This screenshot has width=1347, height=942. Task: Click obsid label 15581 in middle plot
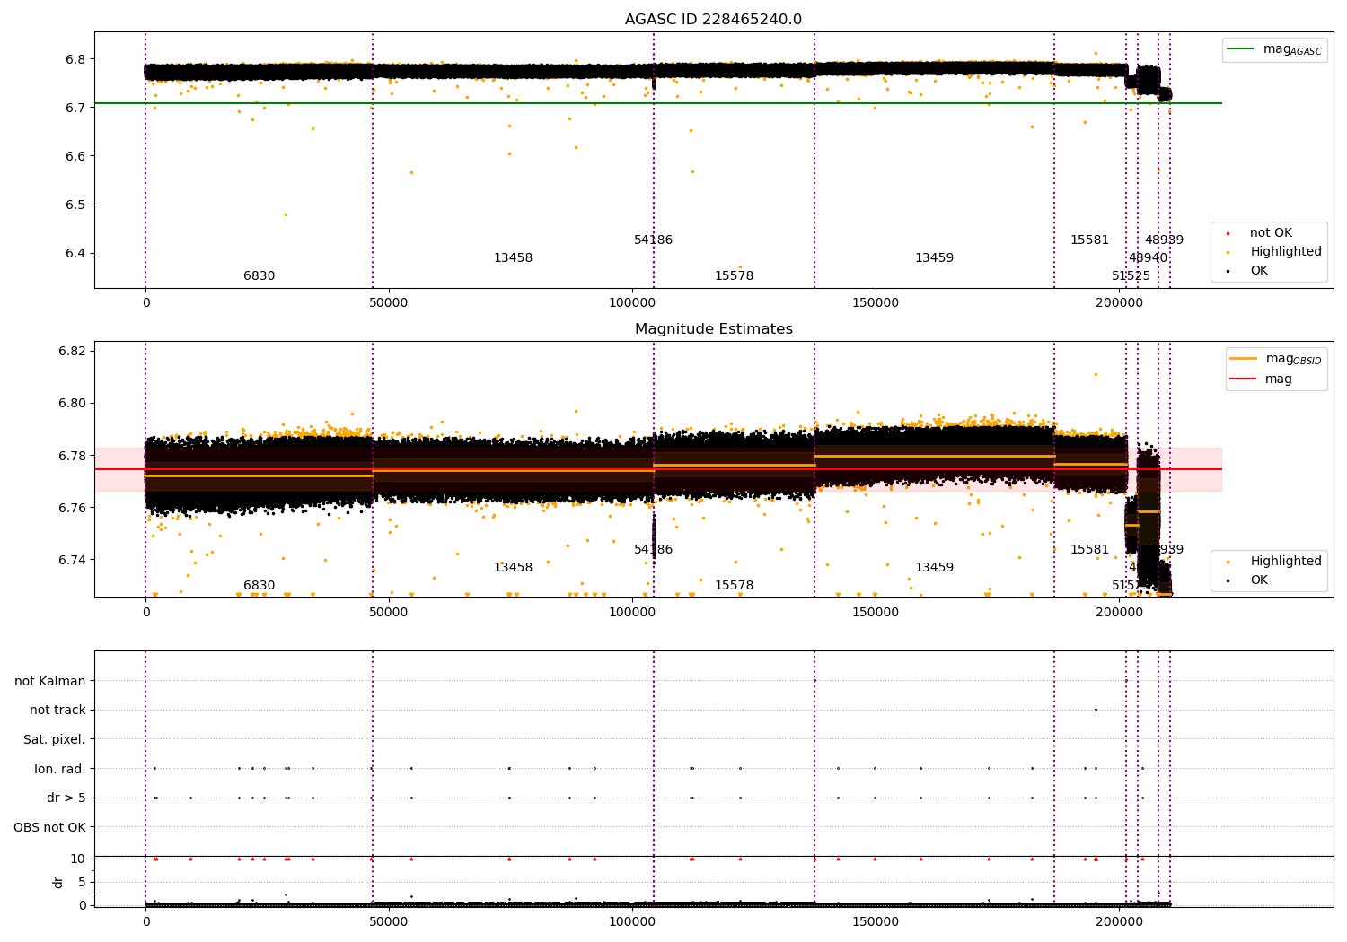1089,550
